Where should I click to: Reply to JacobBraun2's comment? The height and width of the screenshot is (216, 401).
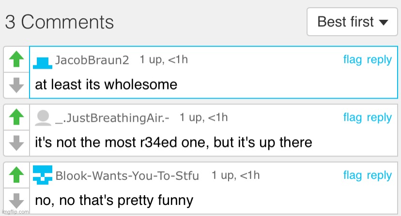[x=379, y=60]
